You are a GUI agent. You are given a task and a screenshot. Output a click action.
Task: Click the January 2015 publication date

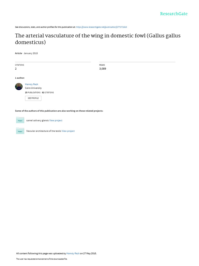click(31, 53)
